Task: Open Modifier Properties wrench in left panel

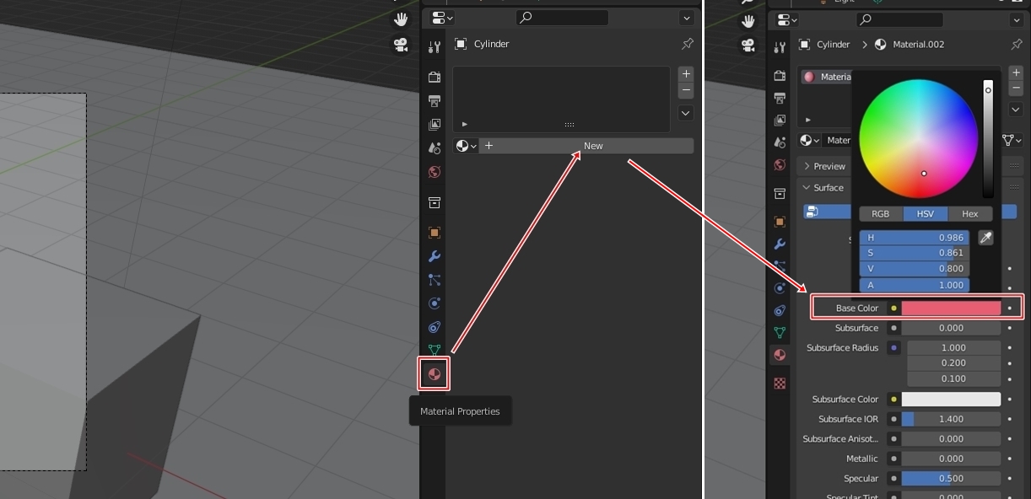Action: [x=435, y=256]
